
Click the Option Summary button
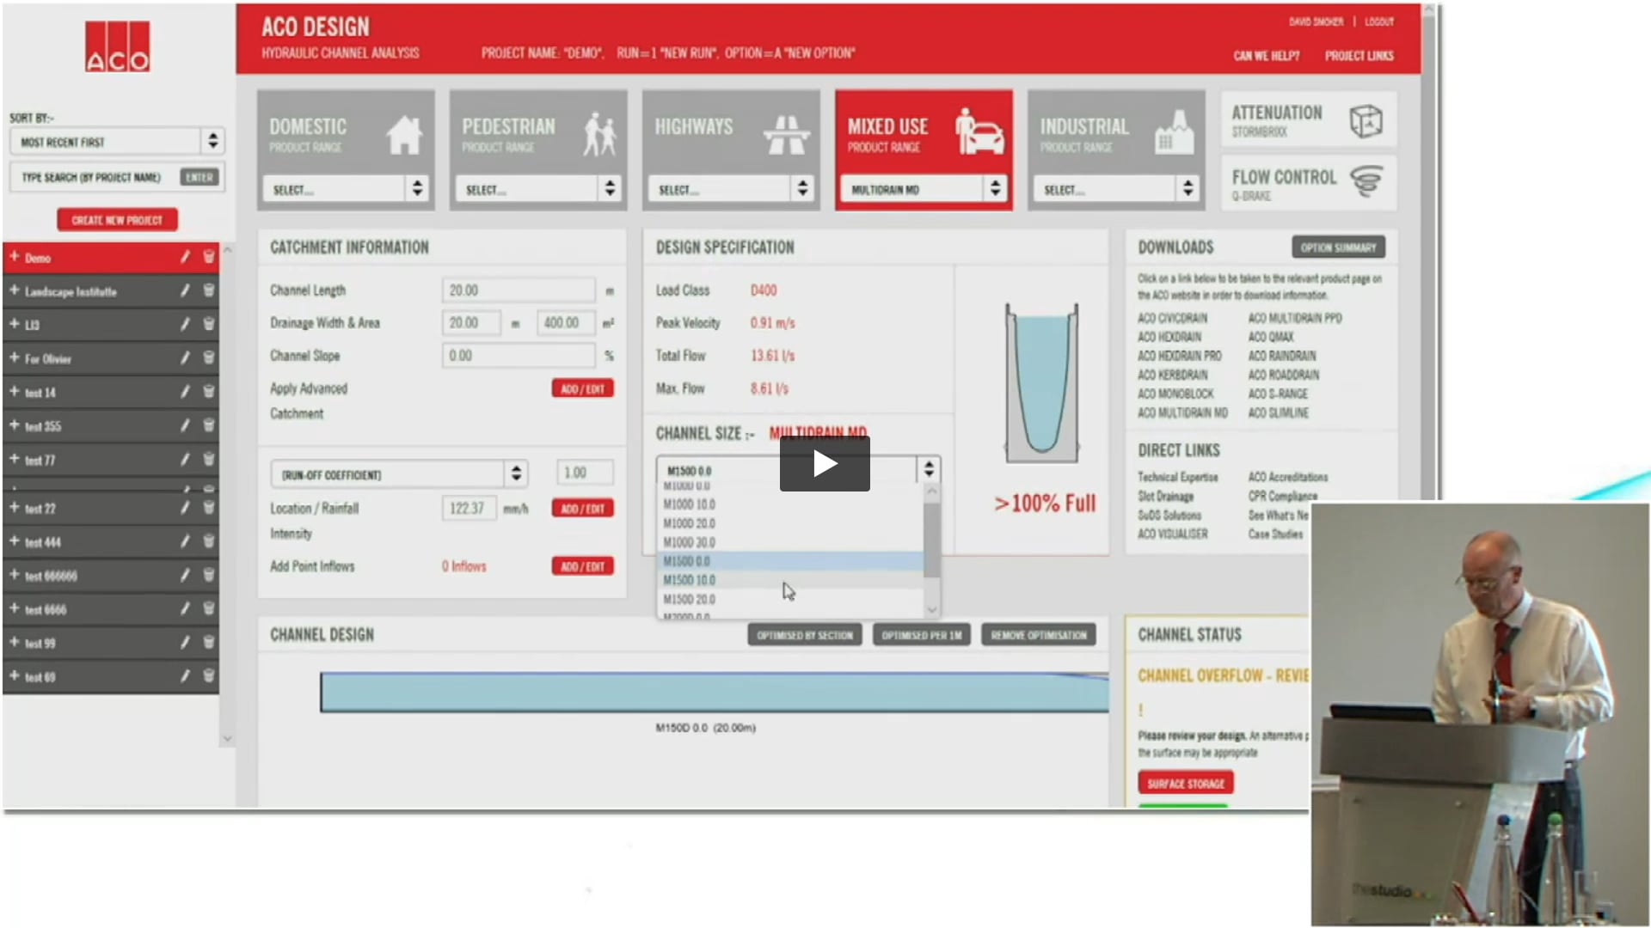coord(1338,247)
